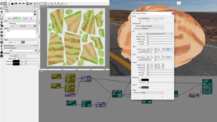
Task: Float the Scene panel using its pin icon
Action: tap(35, 7)
